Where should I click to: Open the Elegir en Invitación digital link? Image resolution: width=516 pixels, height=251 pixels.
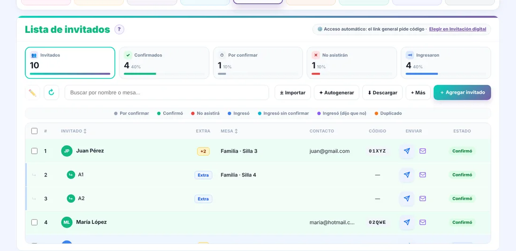coord(457,29)
